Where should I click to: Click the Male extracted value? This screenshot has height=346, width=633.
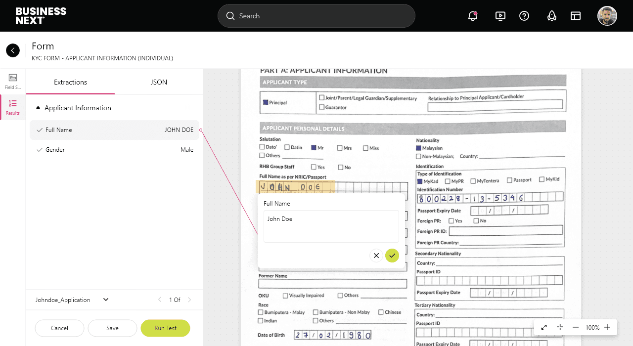187,150
